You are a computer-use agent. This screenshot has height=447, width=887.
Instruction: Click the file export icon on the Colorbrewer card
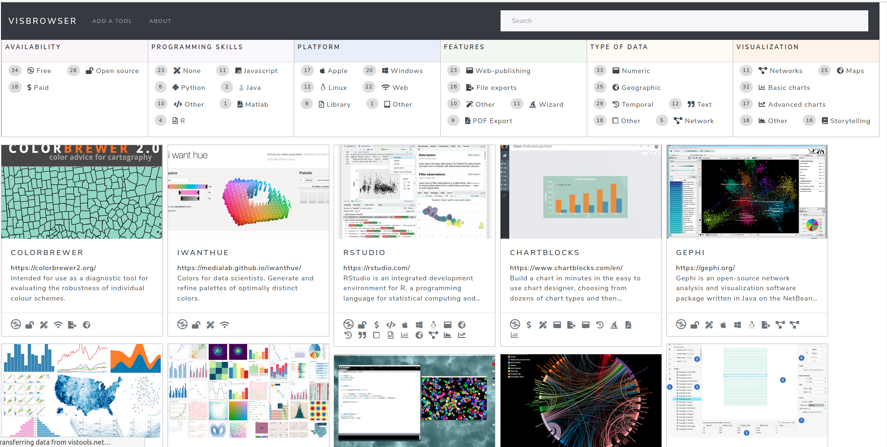(x=72, y=324)
